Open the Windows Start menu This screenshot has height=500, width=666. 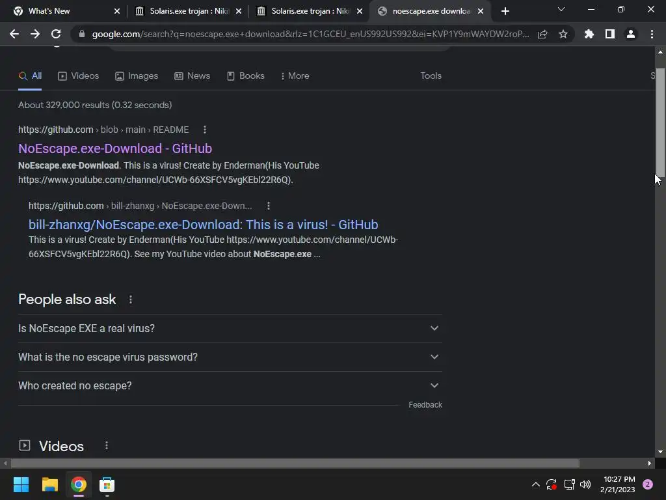point(21,484)
